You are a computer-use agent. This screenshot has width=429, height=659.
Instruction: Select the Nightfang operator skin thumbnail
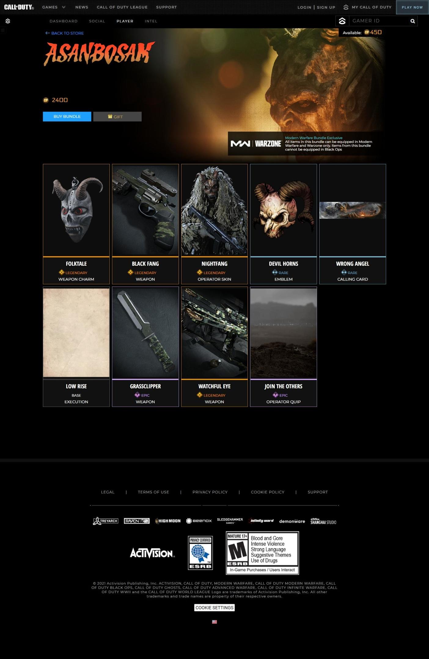[214, 210]
